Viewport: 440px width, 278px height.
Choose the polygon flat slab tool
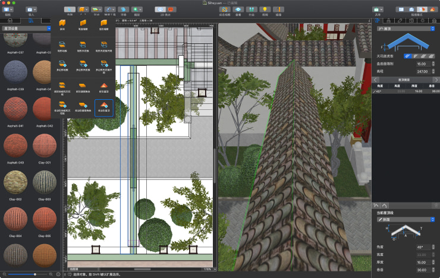pos(83,107)
